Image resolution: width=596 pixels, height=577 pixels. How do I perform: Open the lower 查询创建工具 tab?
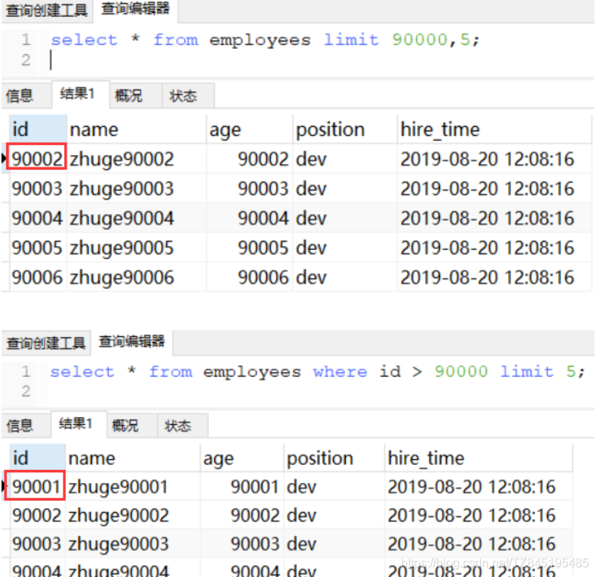pos(46,343)
